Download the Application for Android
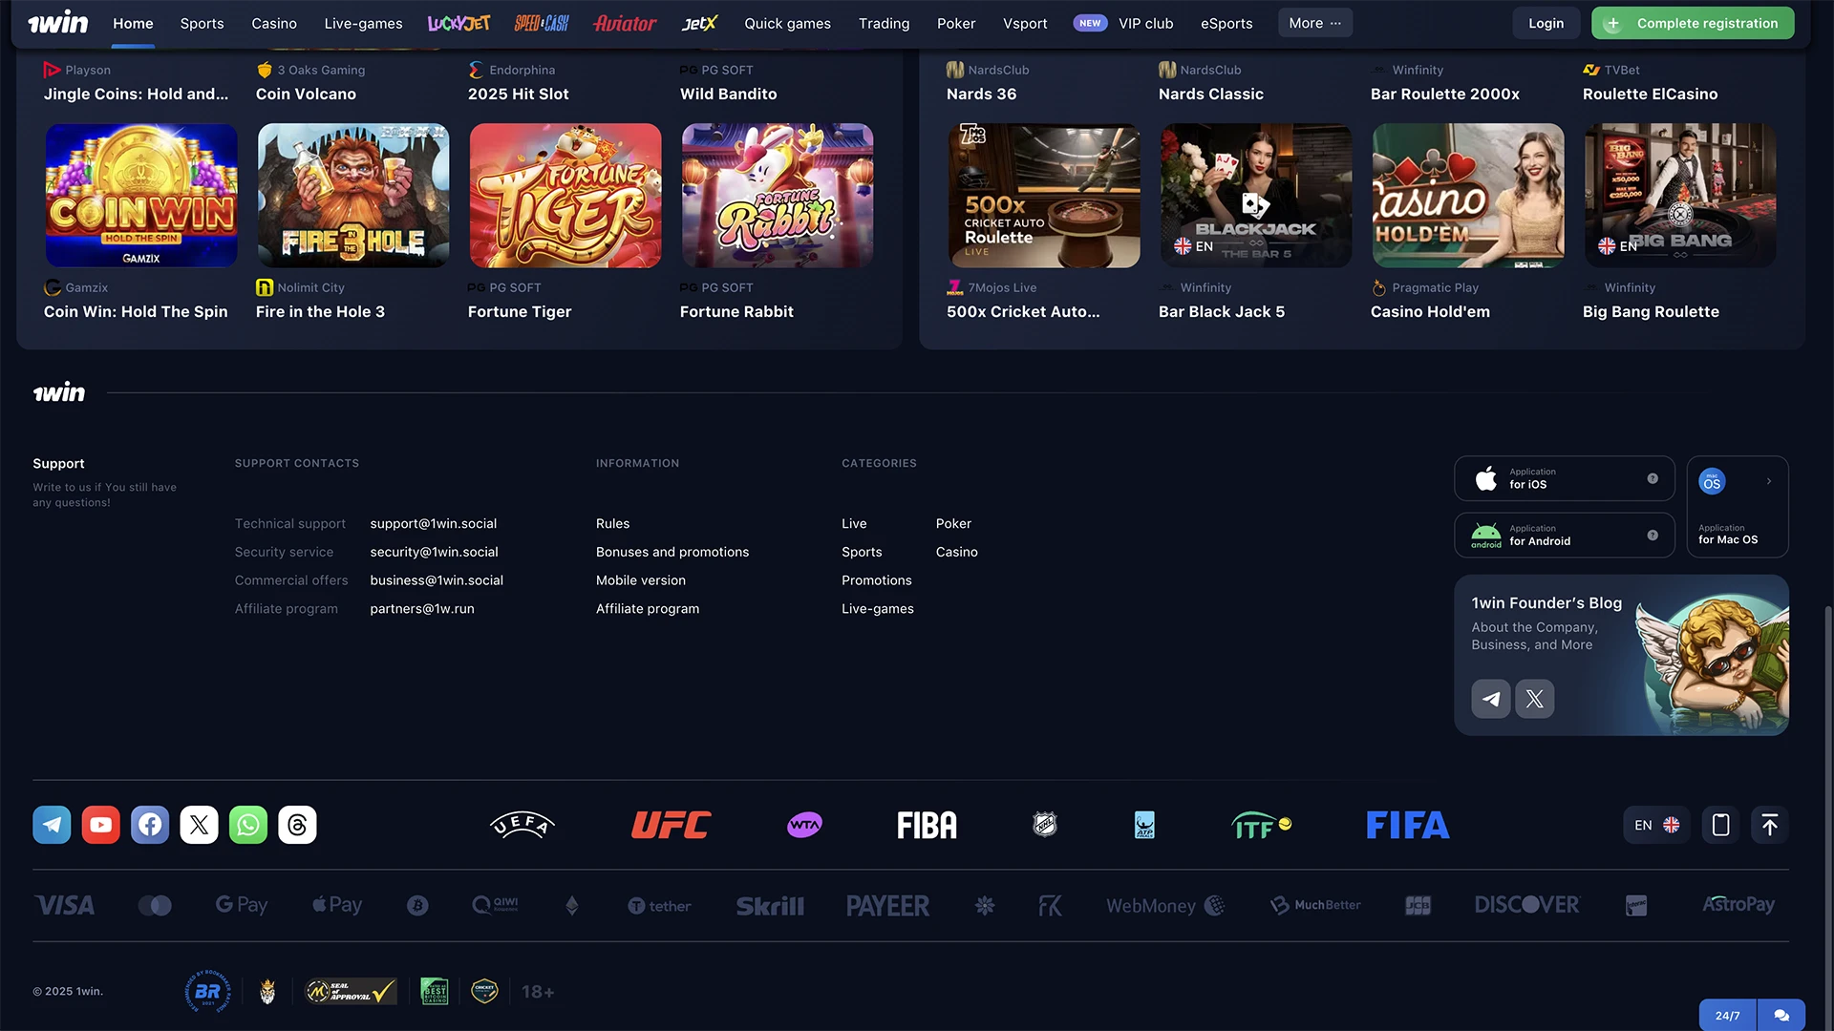Image resolution: width=1834 pixels, height=1031 pixels. pos(1565,536)
